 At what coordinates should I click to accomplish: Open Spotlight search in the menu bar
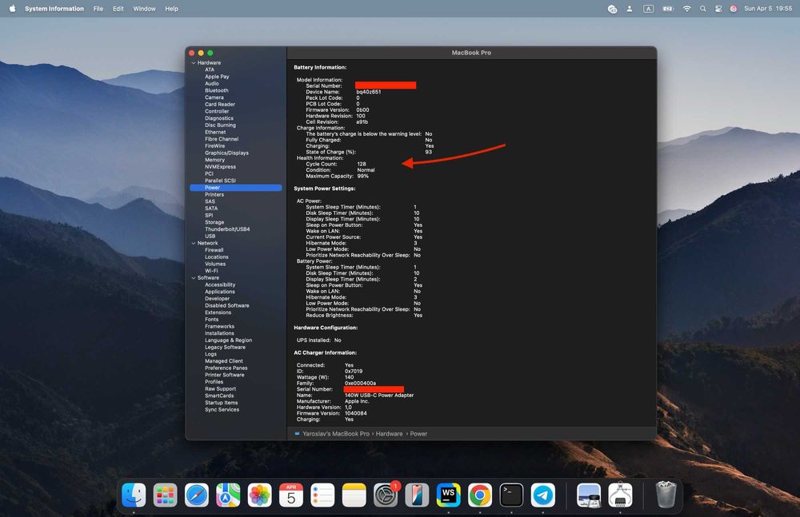click(703, 9)
